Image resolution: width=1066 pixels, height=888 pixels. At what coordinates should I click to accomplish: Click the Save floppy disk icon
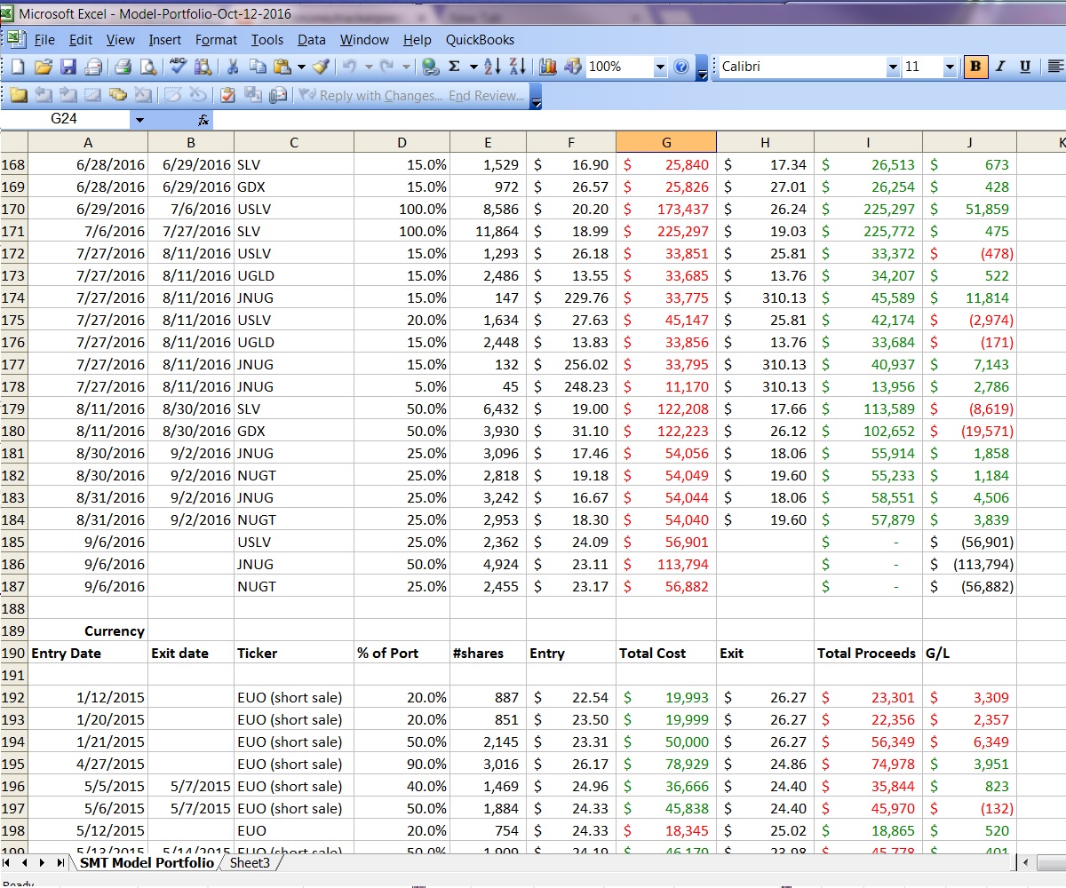click(68, 67)
